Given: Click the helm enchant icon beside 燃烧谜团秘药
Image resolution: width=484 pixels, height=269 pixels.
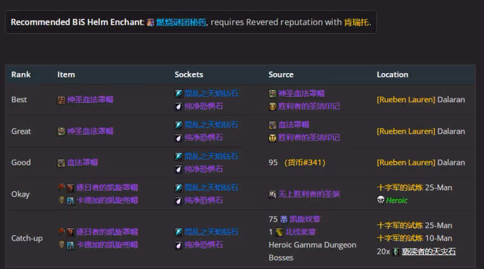Looking at the screenshot, I should tap(150, 22).
